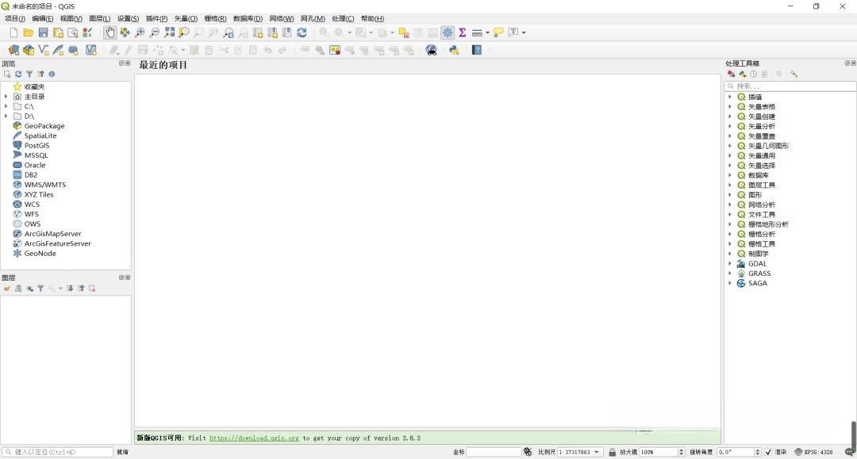Expand the 网络分析 toolbox group

(x=730, y=205)
